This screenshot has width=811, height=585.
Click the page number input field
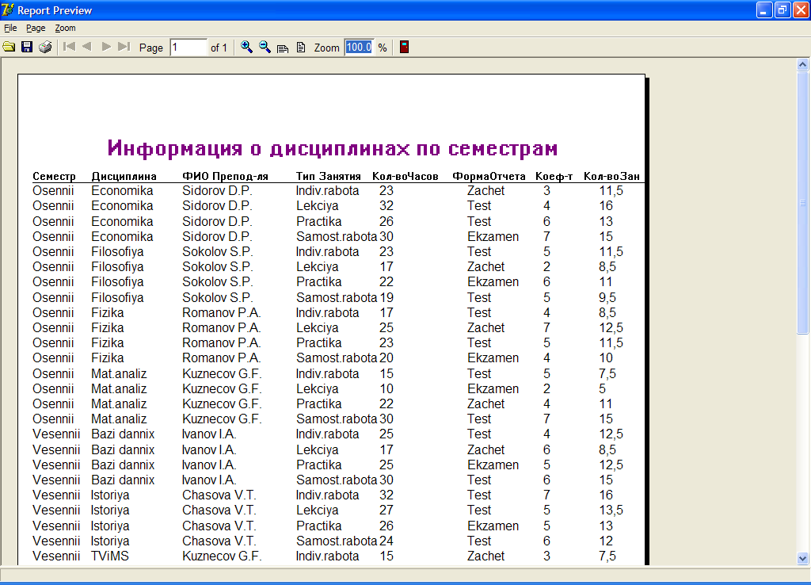[188, 47]
